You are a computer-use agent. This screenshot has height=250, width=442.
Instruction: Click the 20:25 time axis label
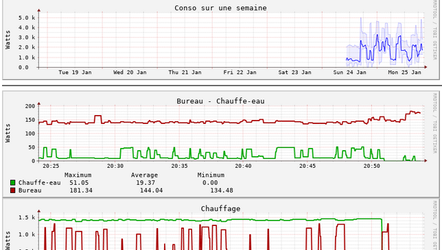pos(51,166)
